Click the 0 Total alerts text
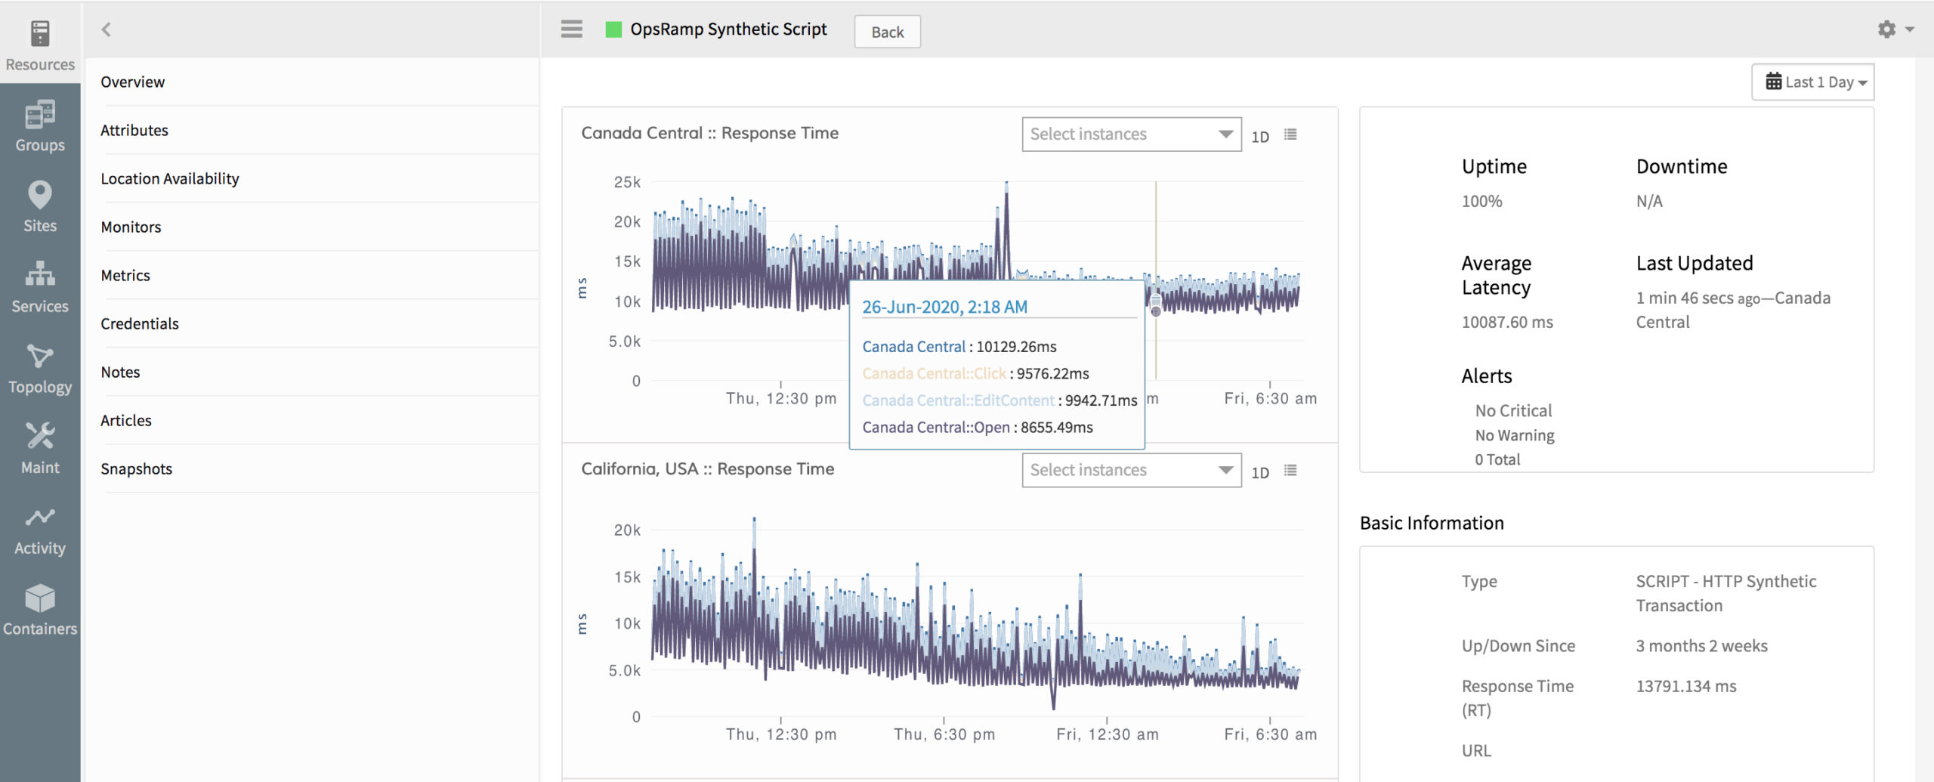 (x=1497, y=459)
